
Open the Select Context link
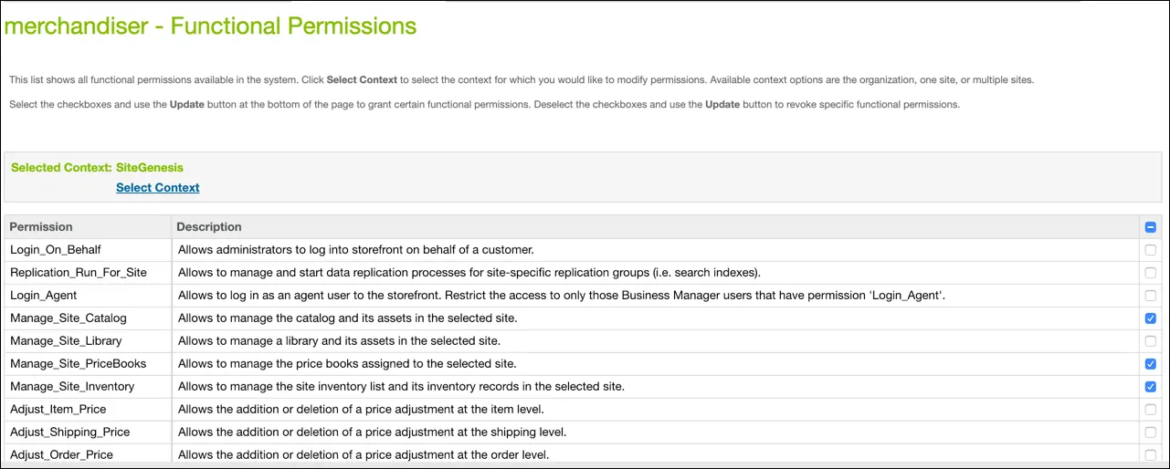[x=157, y=188]
